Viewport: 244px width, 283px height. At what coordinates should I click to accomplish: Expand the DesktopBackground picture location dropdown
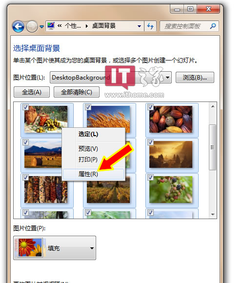pos(167,78)
